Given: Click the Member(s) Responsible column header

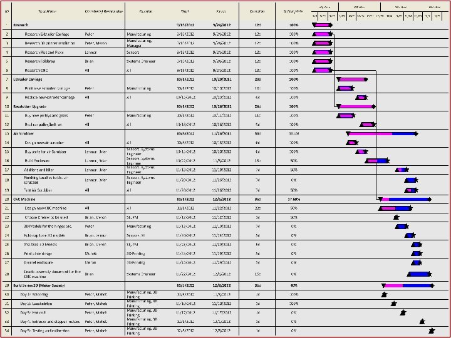Looking at the screenshot, I should 104,11.
